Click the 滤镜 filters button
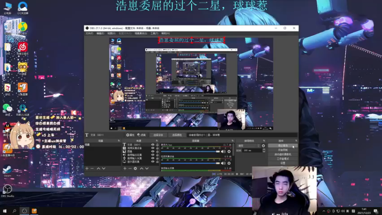This screenshot has height=215, width=382. 141,135
